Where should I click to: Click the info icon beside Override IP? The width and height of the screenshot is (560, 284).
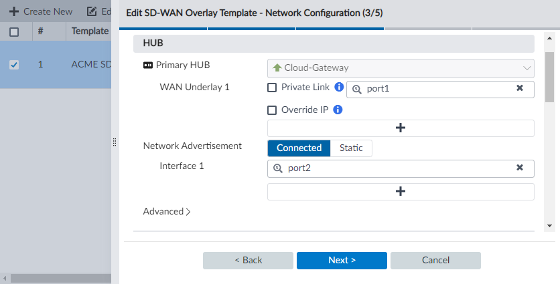pos(338,110)
